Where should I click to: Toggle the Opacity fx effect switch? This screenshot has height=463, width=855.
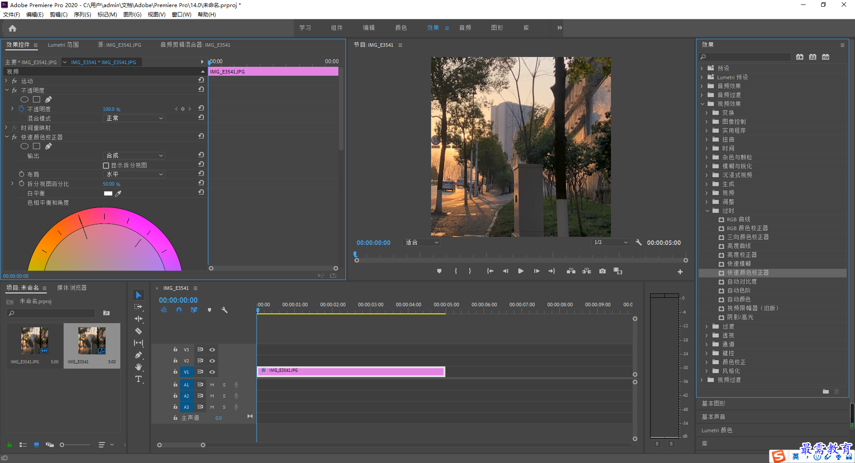[14, 90]
